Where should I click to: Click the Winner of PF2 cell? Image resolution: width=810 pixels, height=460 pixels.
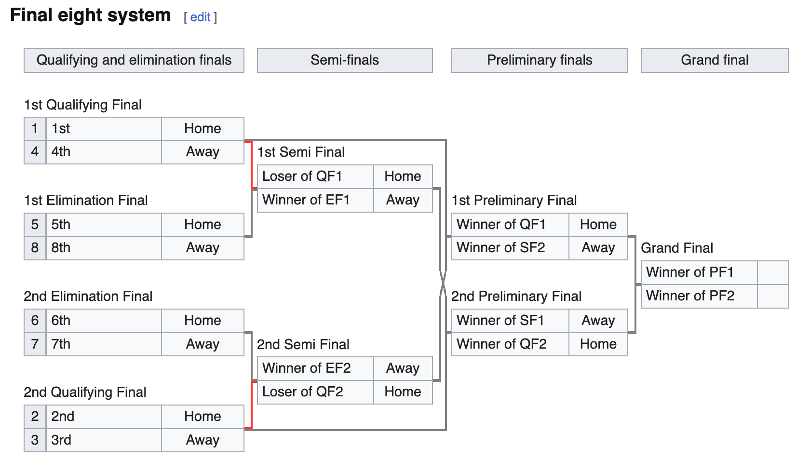(699, 296)
